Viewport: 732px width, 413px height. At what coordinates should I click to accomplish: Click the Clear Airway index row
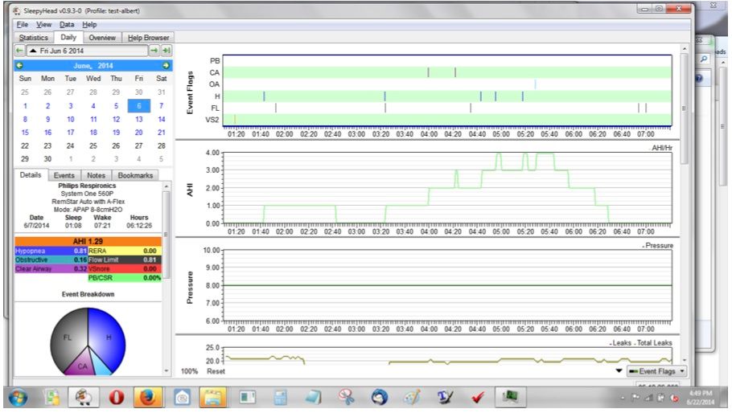51,268
